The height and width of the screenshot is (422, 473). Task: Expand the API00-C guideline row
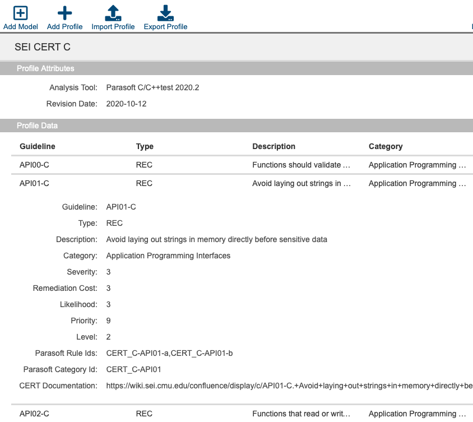(242, 165)
